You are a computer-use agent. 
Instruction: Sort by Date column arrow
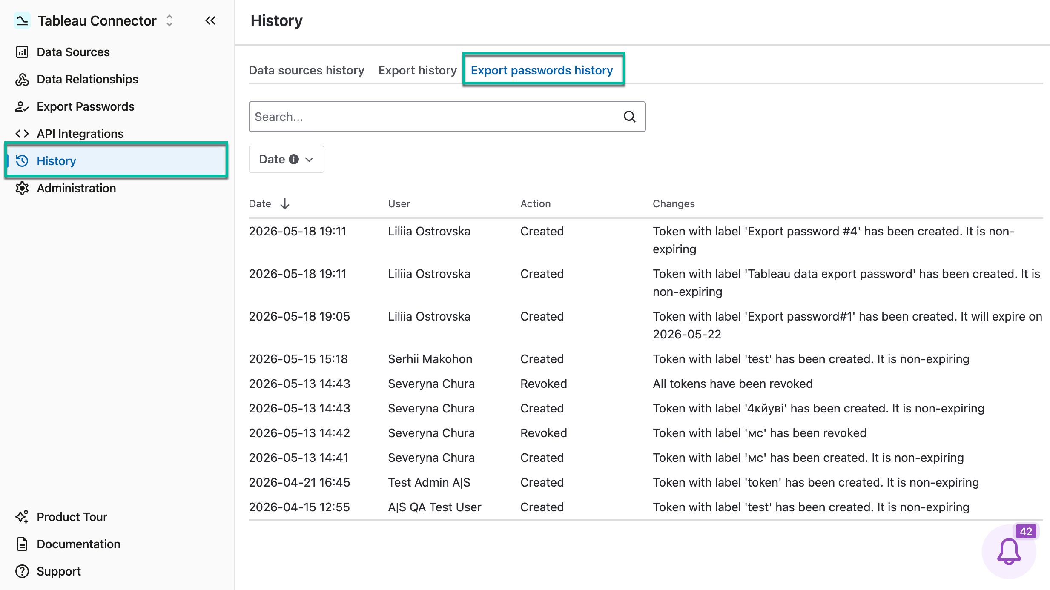click(x=285, y=203)
